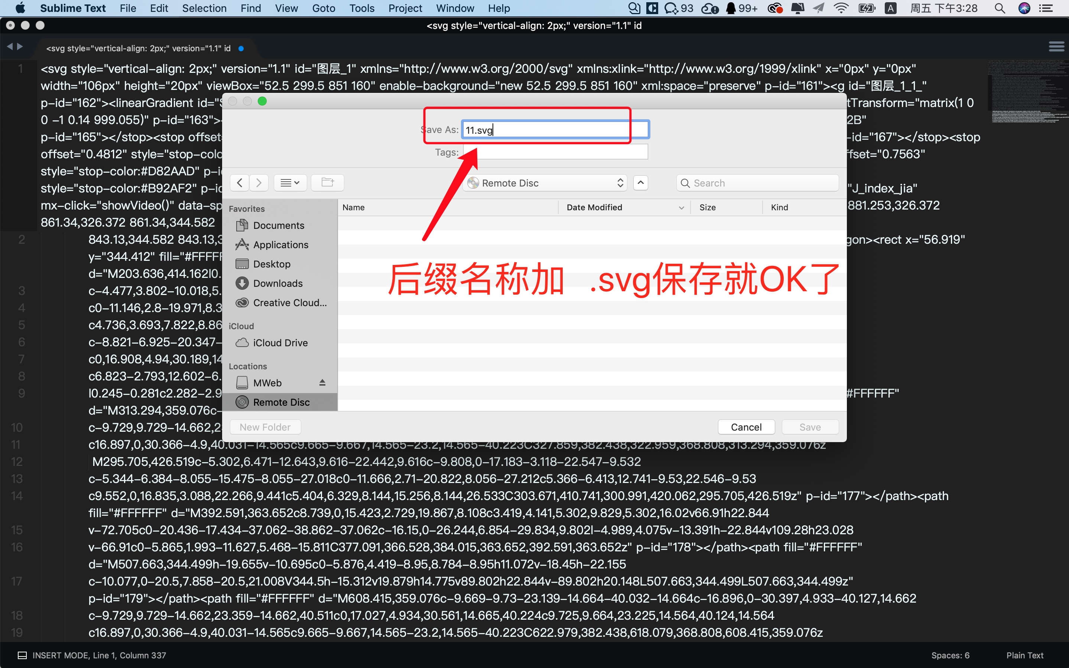Open the Help menu
This screenshot has width=1069, height=668.
point(499,9)
